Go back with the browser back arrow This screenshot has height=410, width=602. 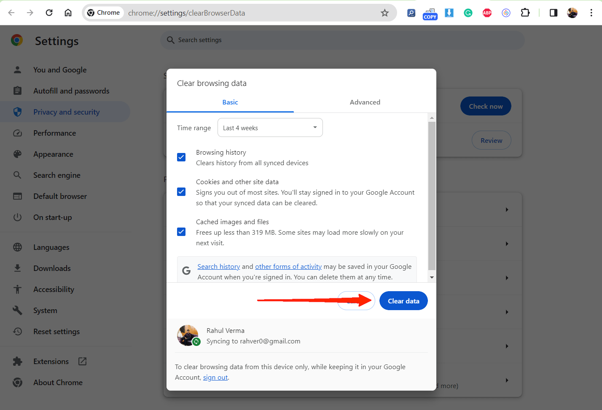11,13
